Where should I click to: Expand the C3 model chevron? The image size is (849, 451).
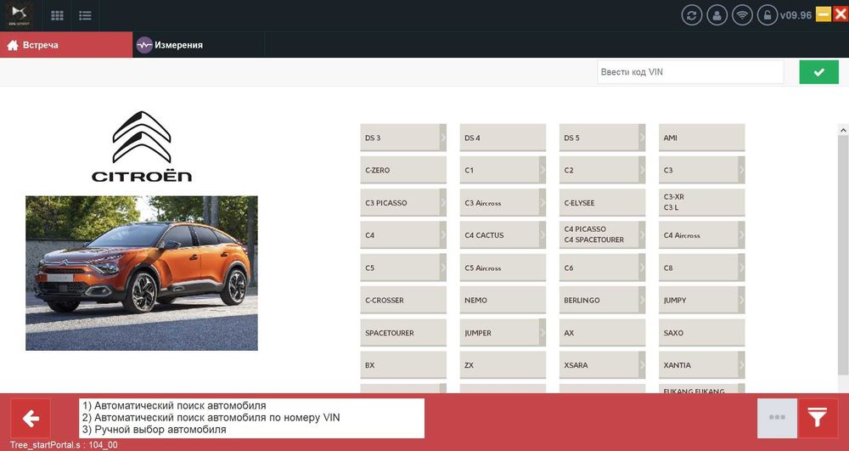coord(741,170)
